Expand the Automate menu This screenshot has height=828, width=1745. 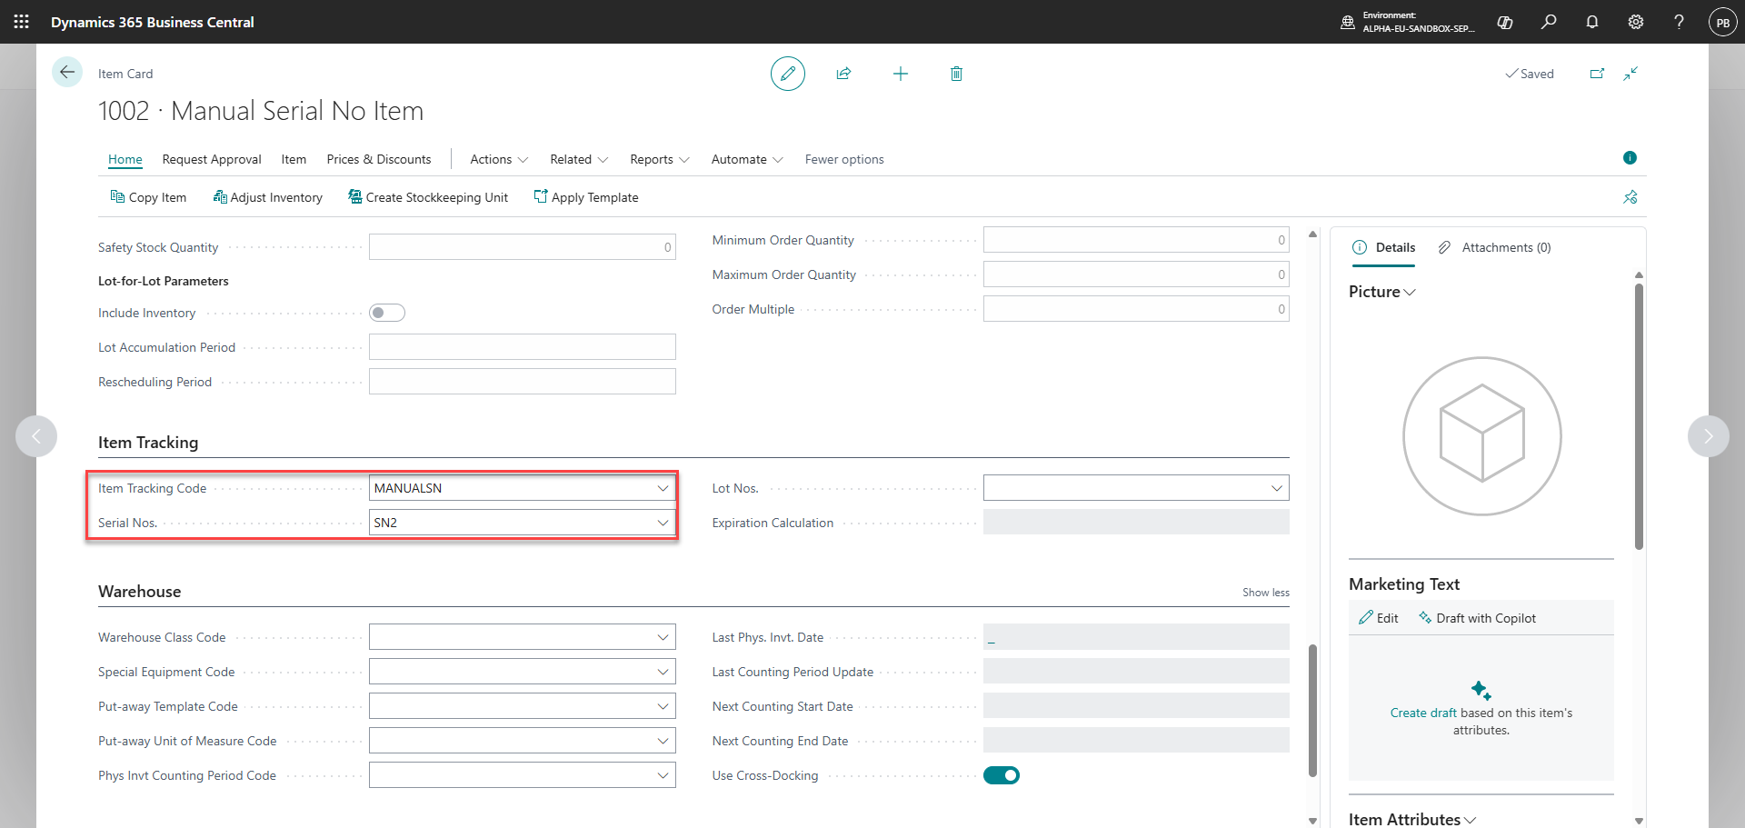click(x=747, y=159)
